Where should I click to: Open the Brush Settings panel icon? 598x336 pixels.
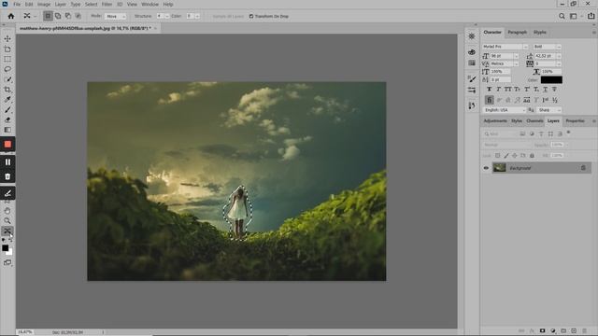point(472,78)
